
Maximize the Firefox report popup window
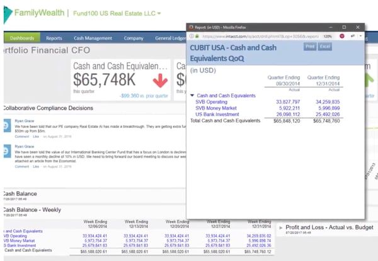tap(344, 28)
